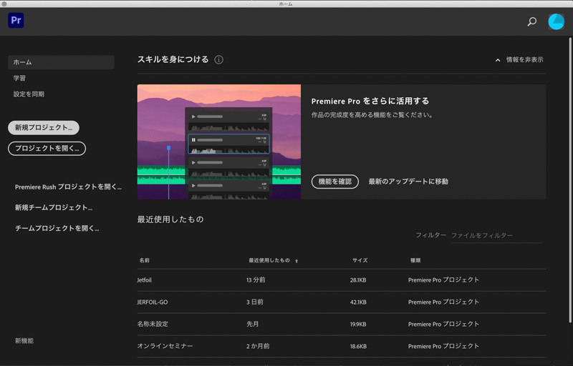Select ホーム in the sidebar
Image resolution: width=573 pixels, height=366 pixels.
point(61,62)
